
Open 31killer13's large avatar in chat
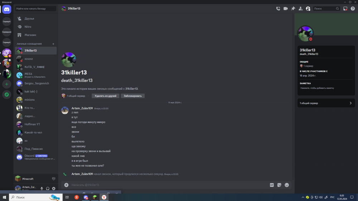pyautogui.click(x=68, y=59)
